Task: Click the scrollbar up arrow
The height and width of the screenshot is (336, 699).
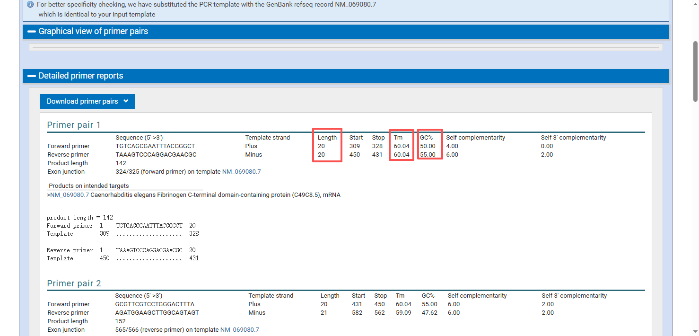Action: click(695, 4)
